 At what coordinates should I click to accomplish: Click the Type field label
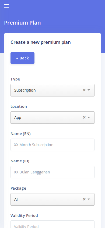coord(15,79)
